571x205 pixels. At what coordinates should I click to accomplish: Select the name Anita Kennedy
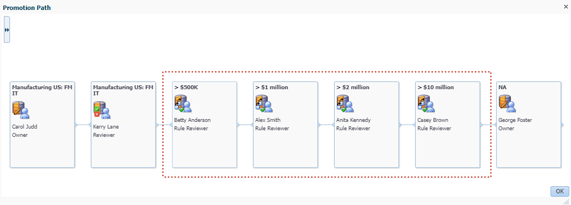point(354,120)
